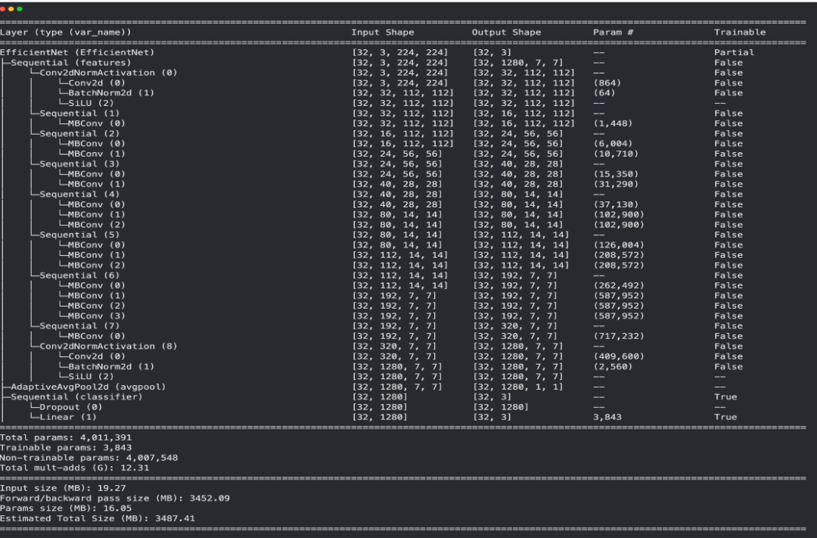
Task: Click the 'Layer (type (var_name))' column header
Action: (x=66, y=33)
